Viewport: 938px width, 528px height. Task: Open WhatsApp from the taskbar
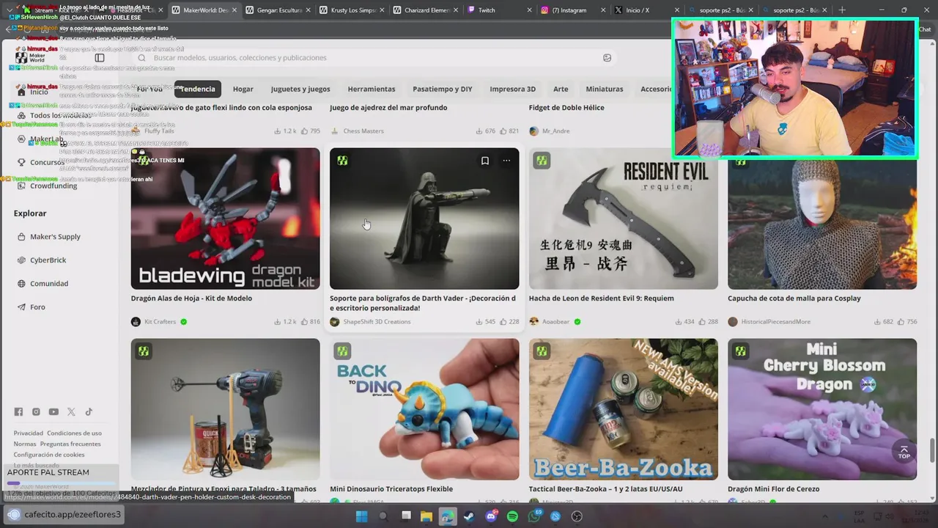(534, 516)
